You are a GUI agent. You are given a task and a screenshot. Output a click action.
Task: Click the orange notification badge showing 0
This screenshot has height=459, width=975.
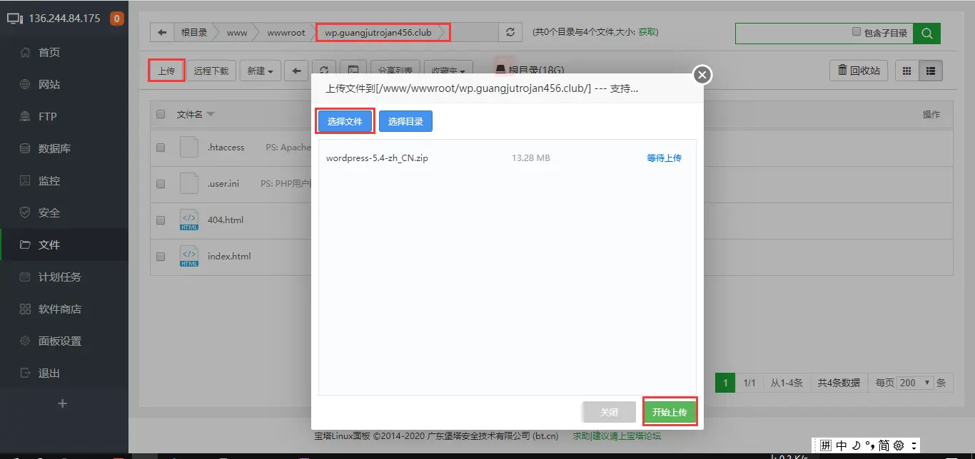(117, 19)
